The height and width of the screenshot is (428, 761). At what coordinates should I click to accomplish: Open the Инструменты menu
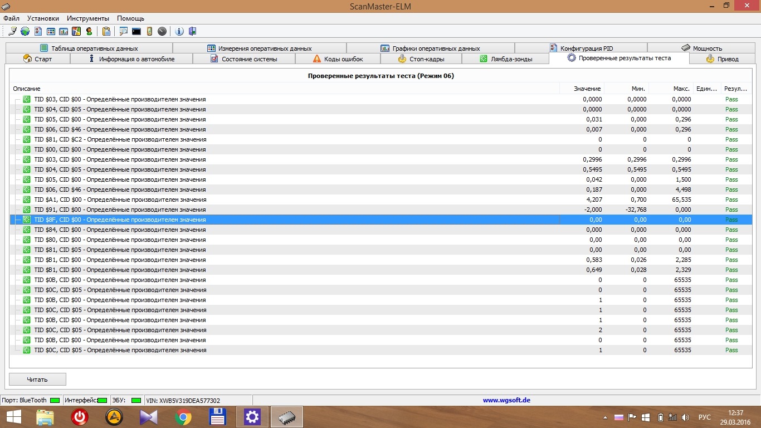click(87, 18)
